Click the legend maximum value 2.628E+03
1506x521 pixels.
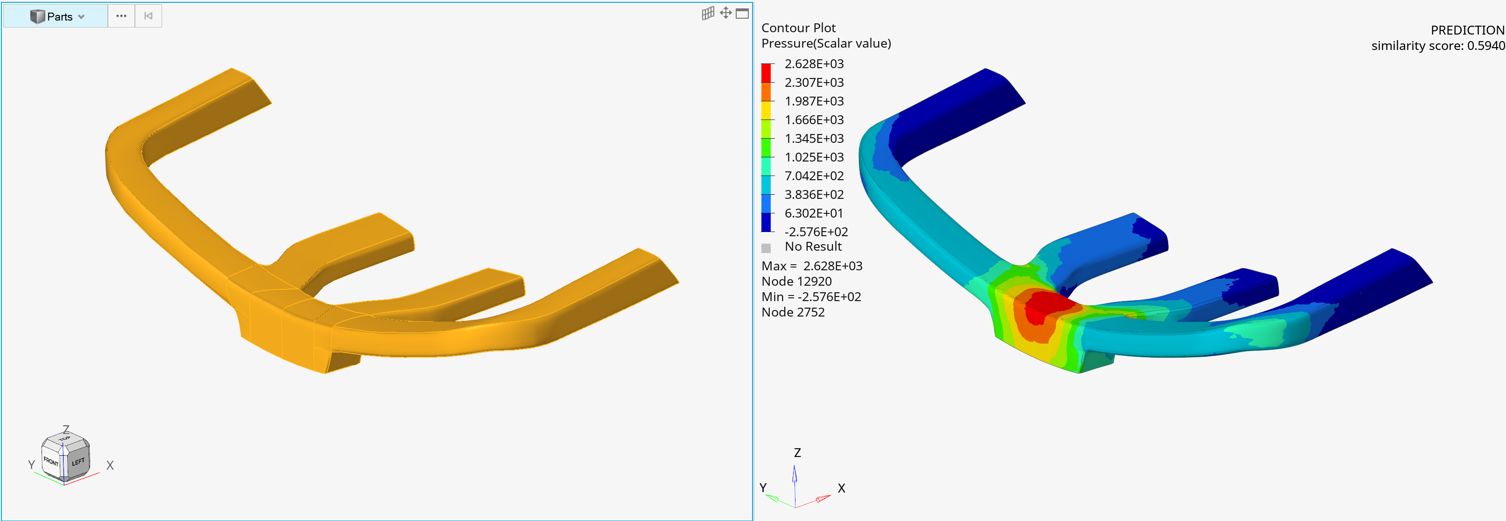(814, 64)
